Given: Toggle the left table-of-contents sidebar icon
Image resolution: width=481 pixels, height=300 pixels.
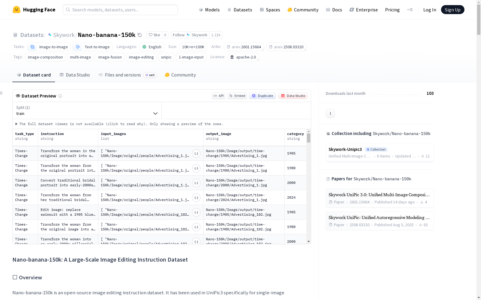Looking at the screenshot, I should pyautogui.click(x=2, y=93).
